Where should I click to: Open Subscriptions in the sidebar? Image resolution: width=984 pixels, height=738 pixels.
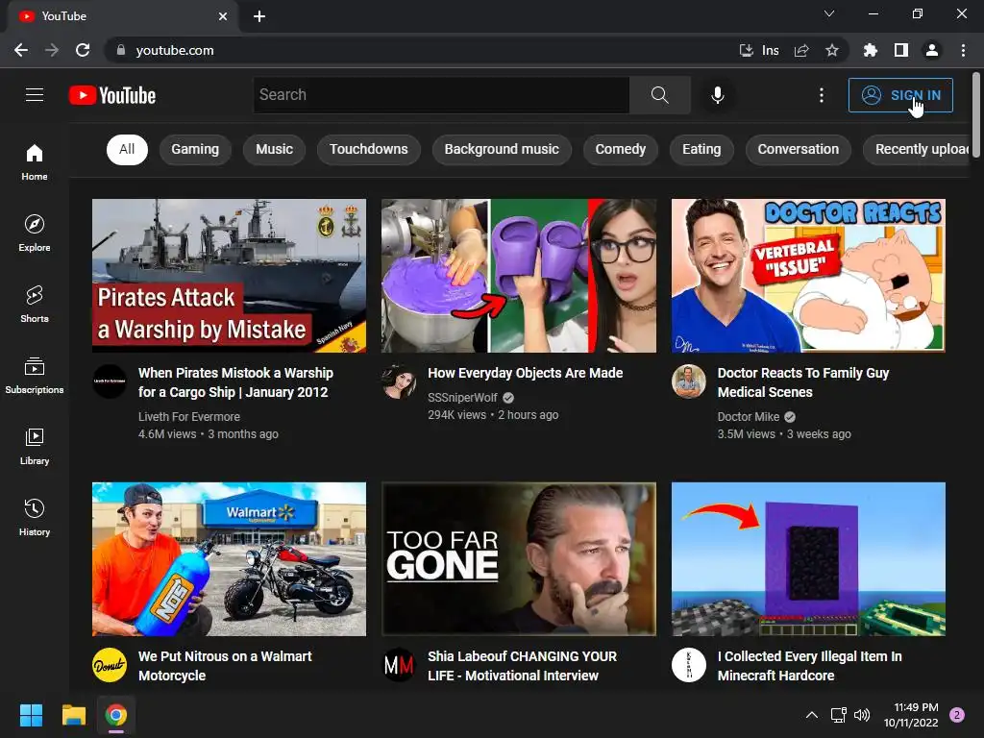coord(35,376)
